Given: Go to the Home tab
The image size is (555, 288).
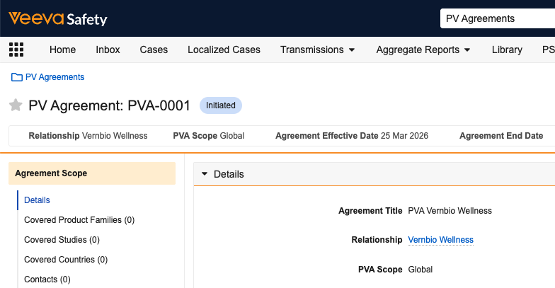Looking at the screenshot, I should point(62,50).
